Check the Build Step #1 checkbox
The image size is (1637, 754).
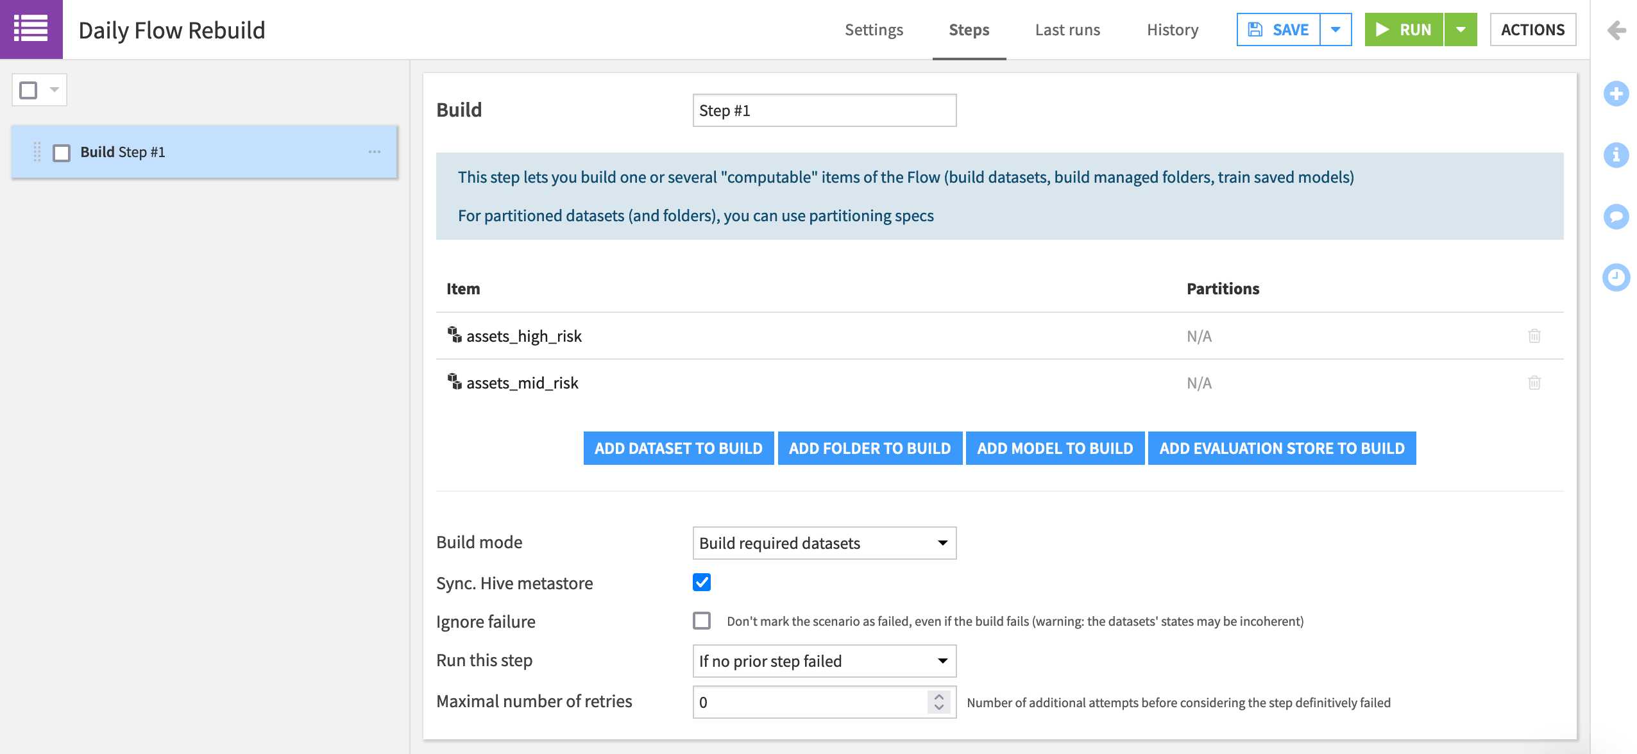point(62,153)
